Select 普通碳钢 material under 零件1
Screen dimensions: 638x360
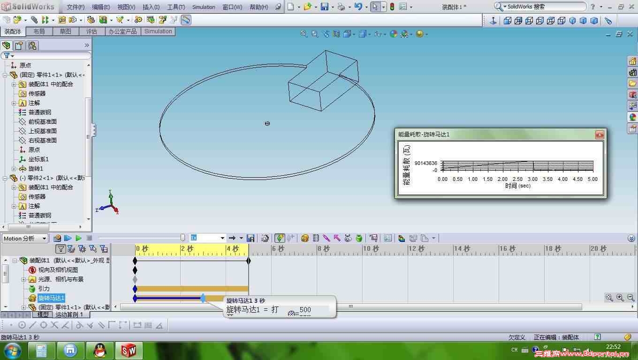click(40, 112)
